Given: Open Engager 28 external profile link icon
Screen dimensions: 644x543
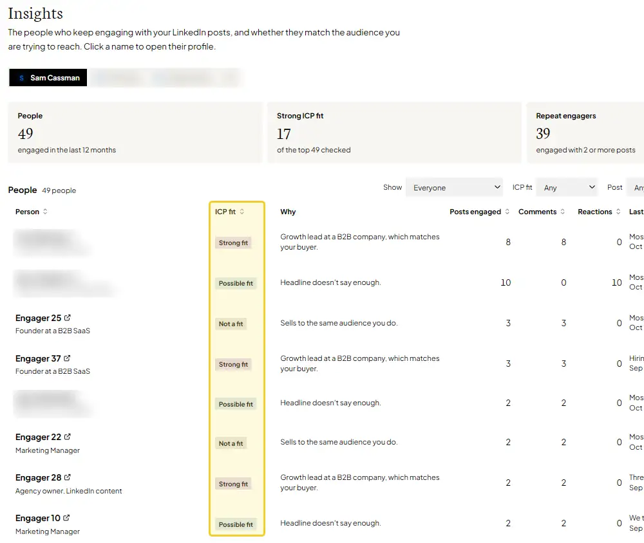Looking at the screenshot, I should tap(68, 477).
